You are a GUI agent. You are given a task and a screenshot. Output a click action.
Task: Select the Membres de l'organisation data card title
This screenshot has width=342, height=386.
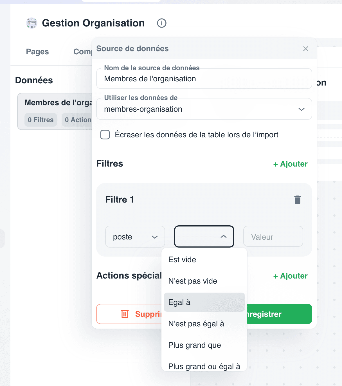click(58, 103)
